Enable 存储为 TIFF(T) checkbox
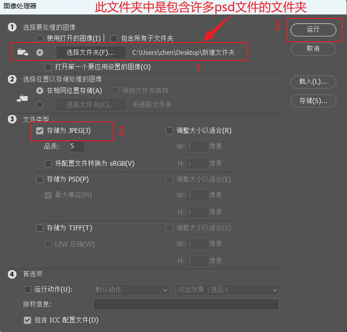347x332 pixels. 40,228
